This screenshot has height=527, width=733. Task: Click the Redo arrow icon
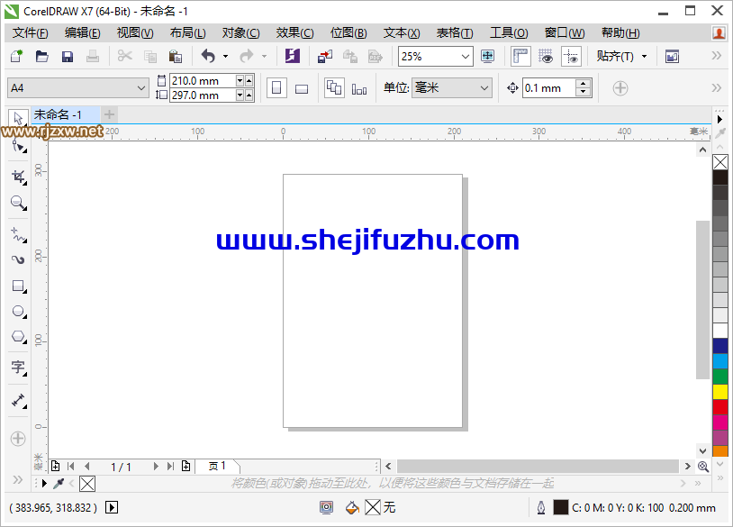click(x=247, y=57)
